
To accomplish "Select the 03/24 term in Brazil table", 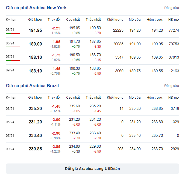I will [10, 109].
